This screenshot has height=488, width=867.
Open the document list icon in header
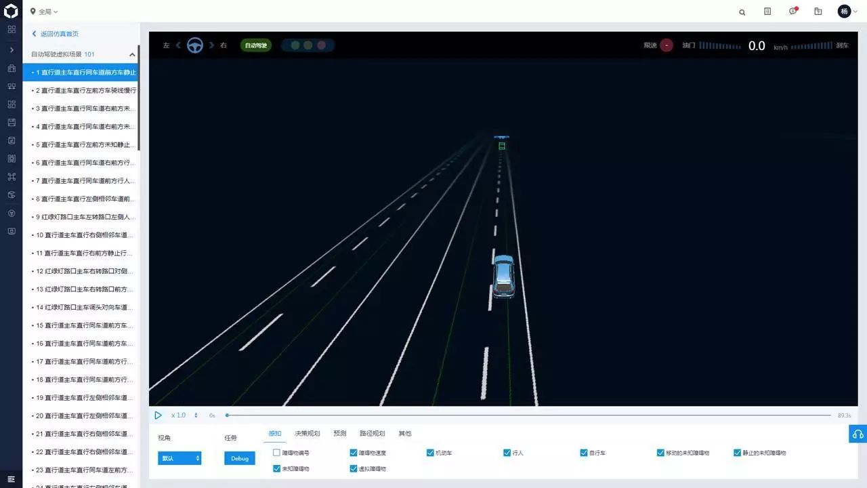[767, 12]
